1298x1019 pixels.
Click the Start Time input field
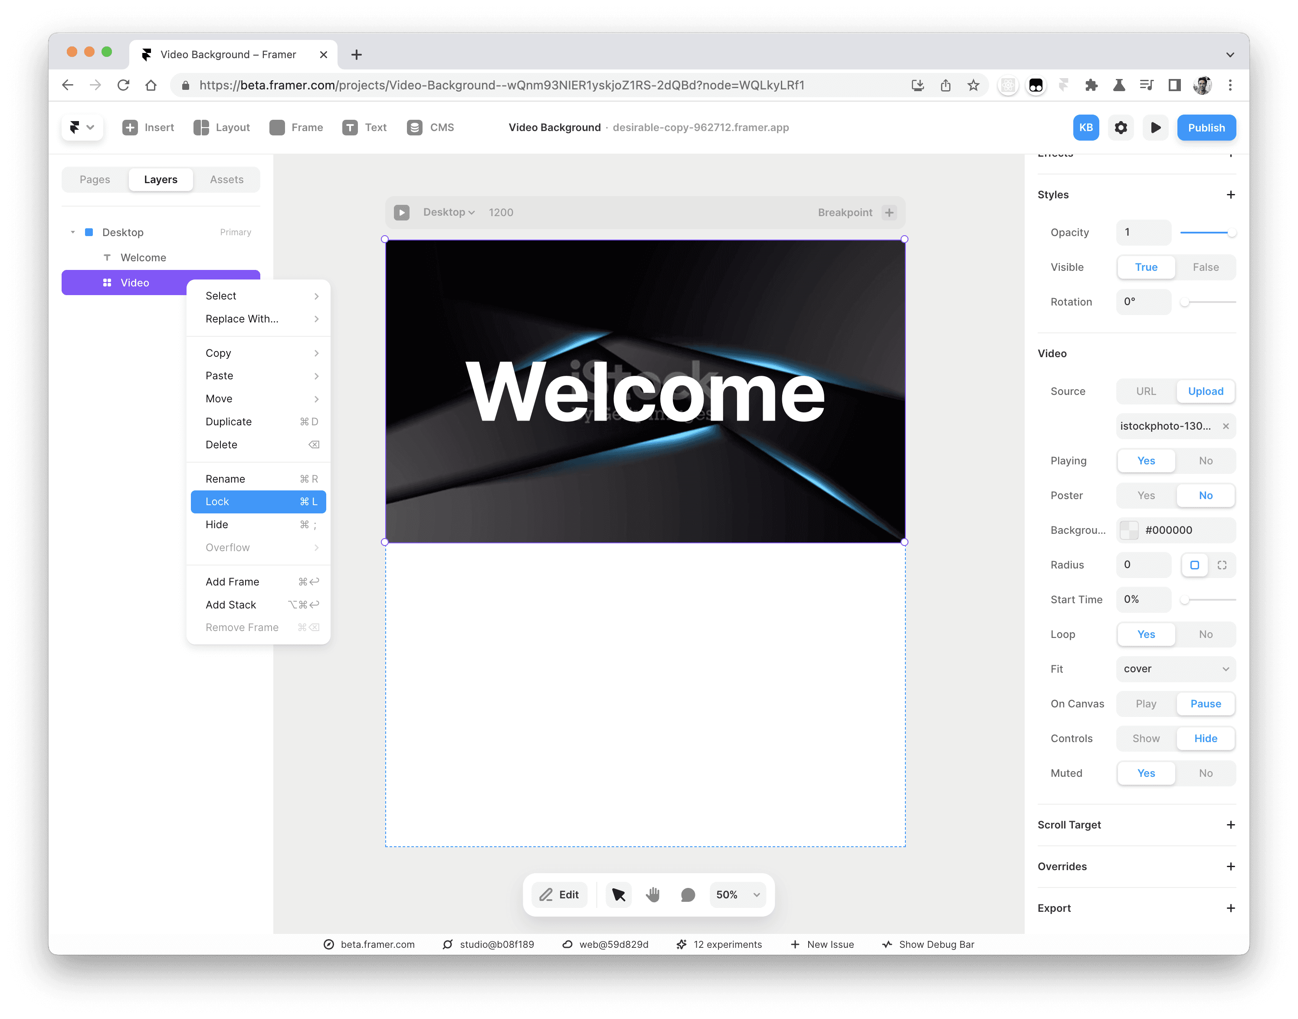pos(1143,600)
